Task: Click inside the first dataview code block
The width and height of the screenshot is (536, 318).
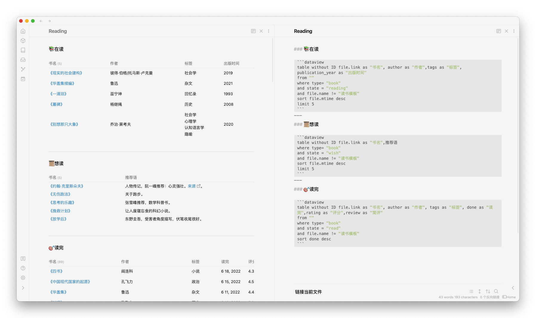Action: 398,86
